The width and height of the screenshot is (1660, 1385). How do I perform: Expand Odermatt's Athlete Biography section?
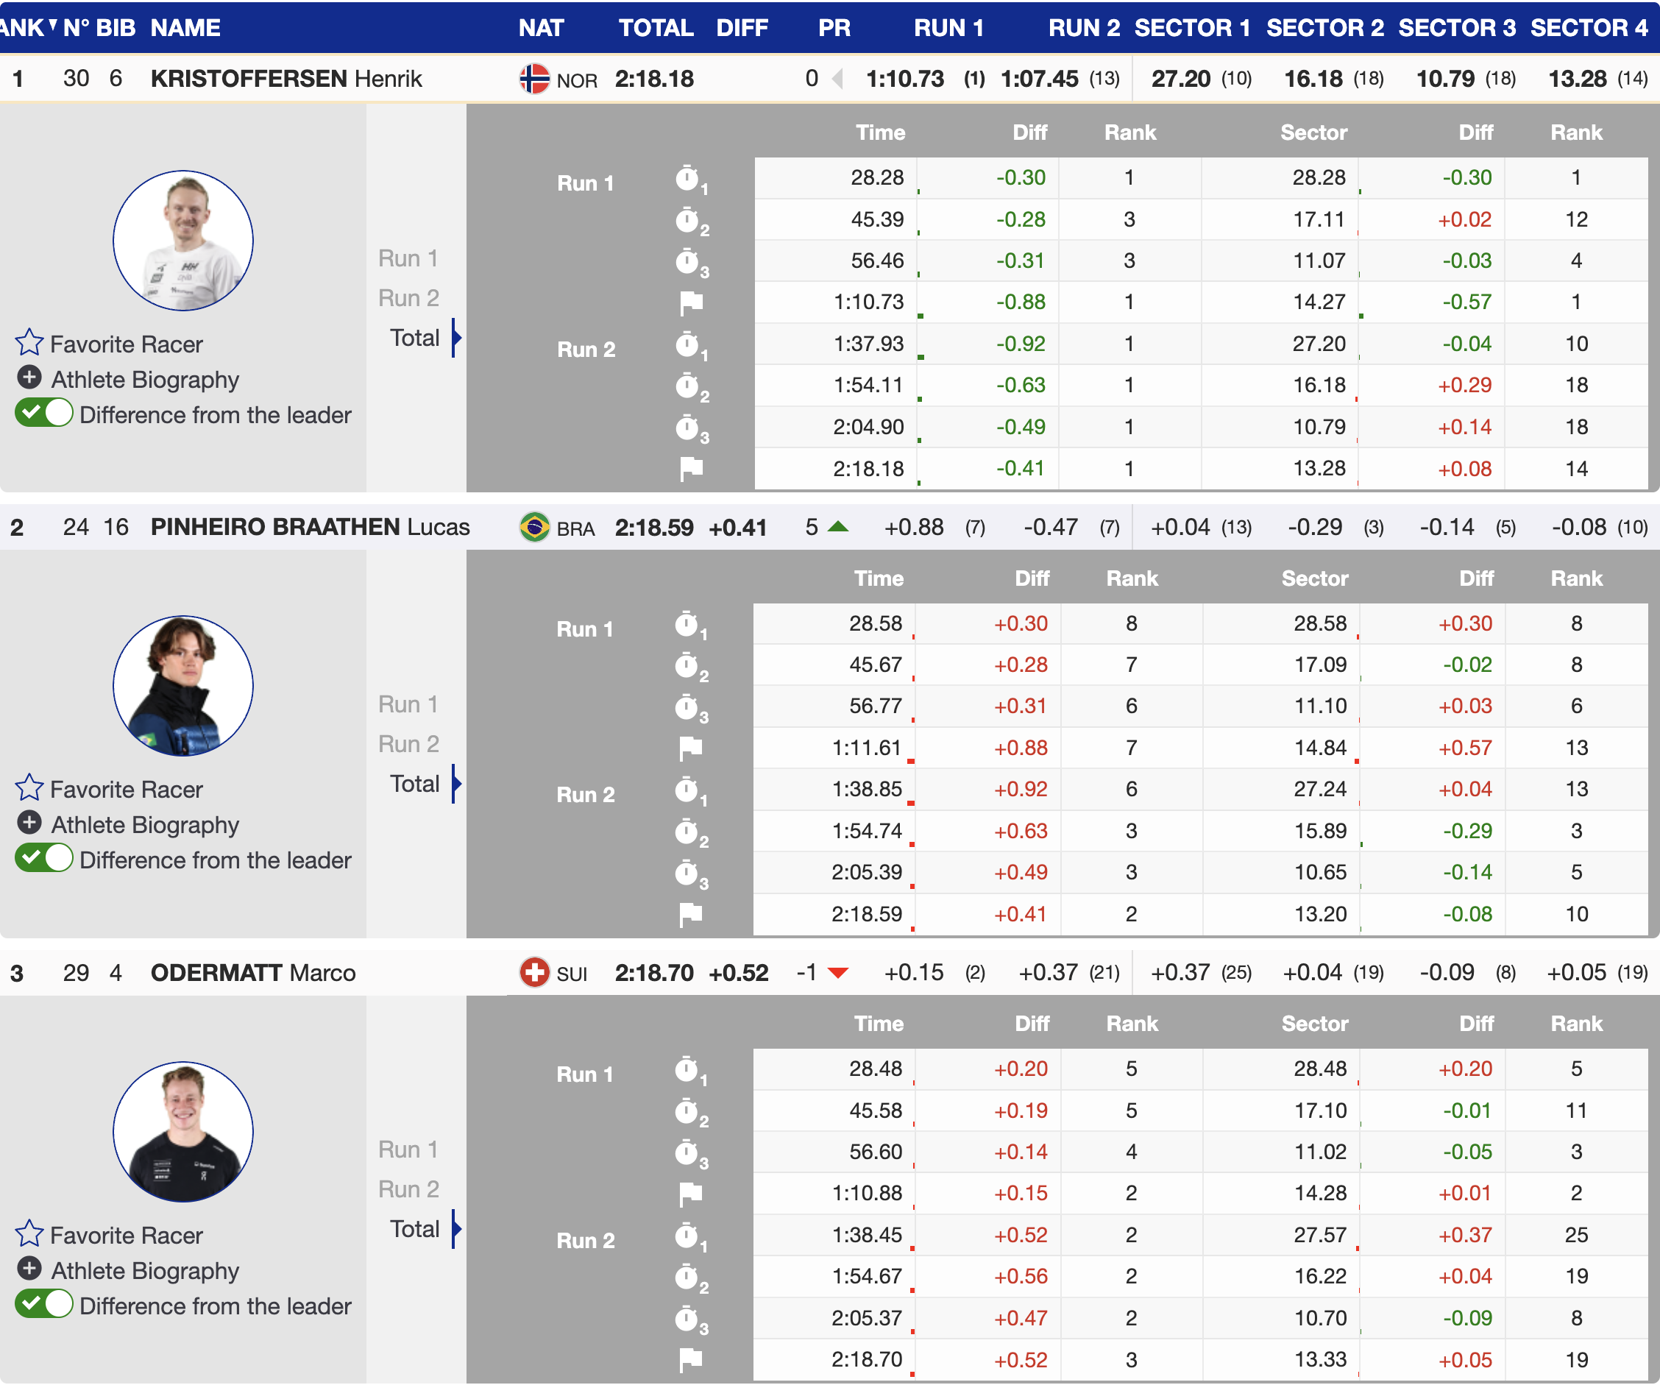tap(29, 1269)
